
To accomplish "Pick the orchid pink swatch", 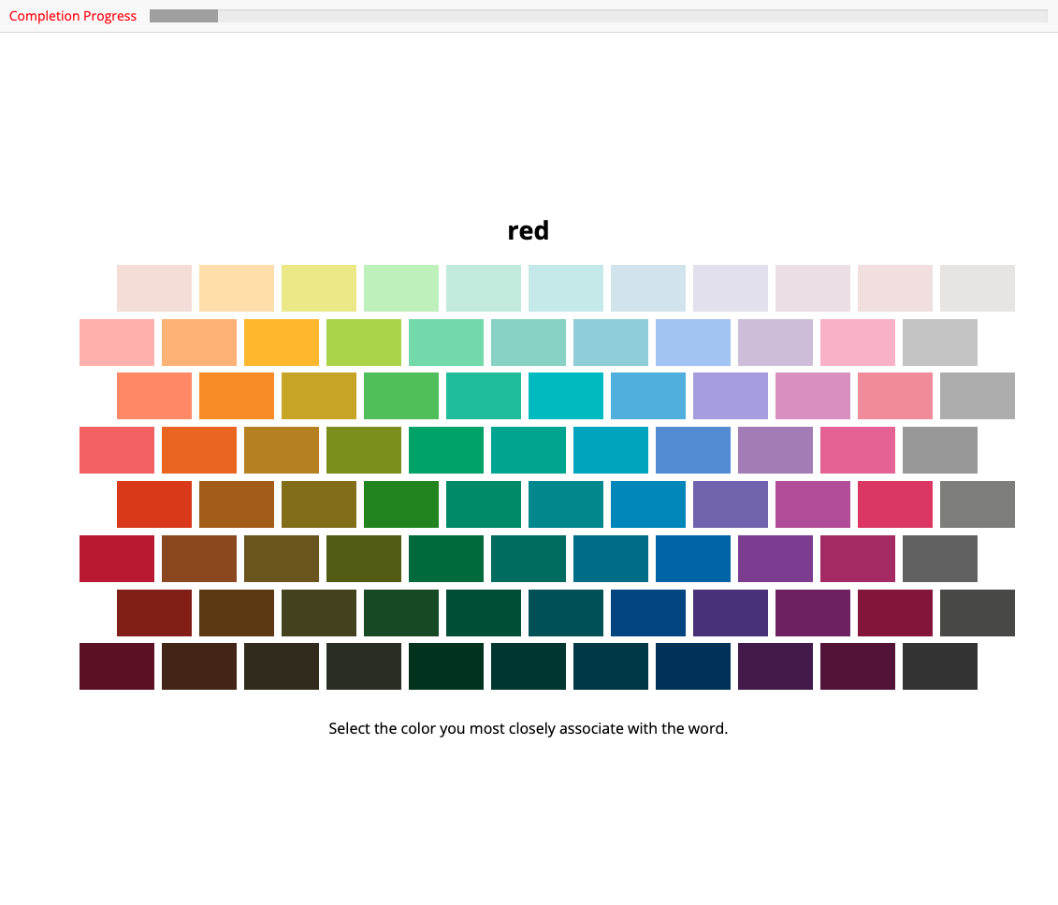I will [x=813, y=396].
